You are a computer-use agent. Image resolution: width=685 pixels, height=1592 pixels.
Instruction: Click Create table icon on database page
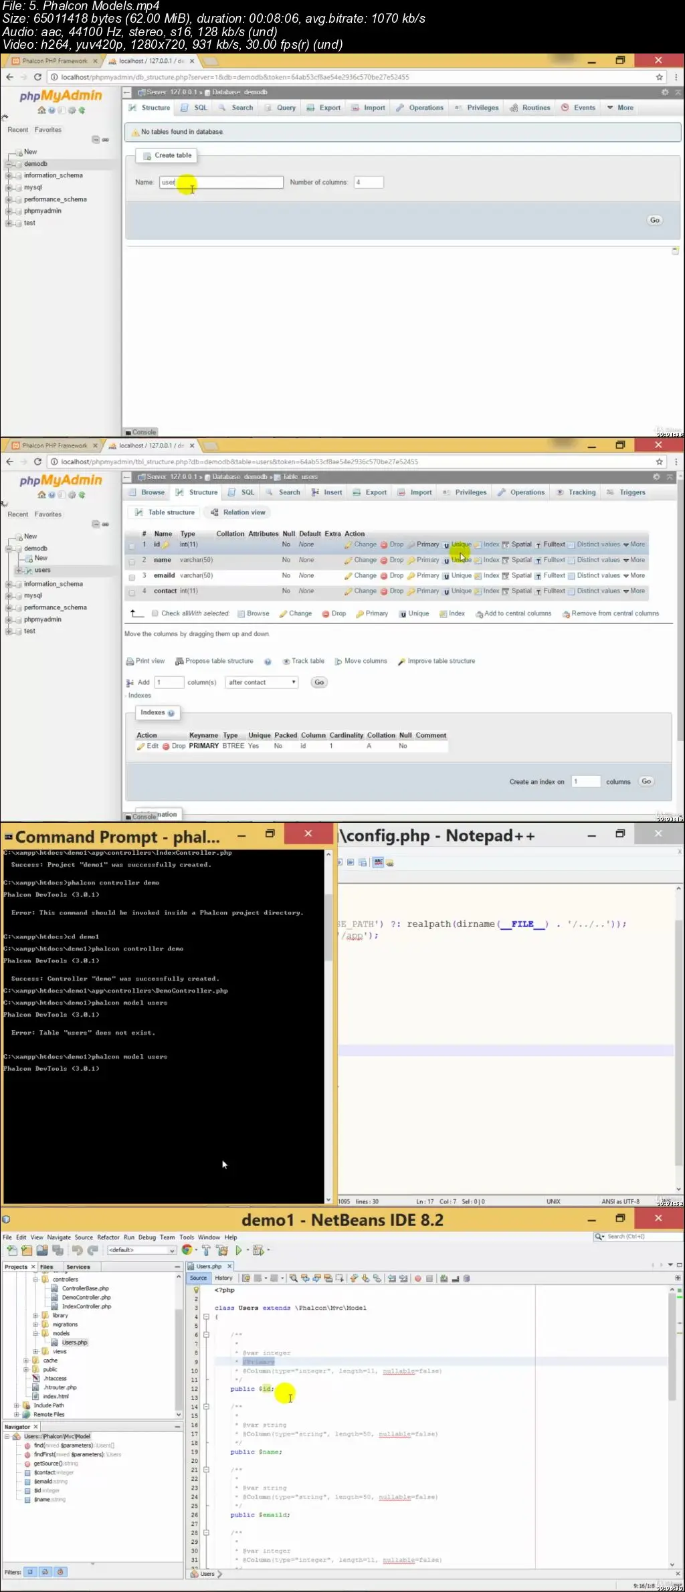(146, 155)
